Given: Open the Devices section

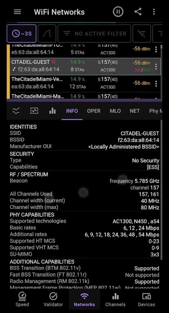Looking at the screenshot, I should click(146, 299).
